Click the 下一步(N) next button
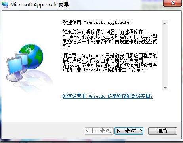The width and height of the screenshot is (183, 143). pyautogui.click(x=129, y=131)
